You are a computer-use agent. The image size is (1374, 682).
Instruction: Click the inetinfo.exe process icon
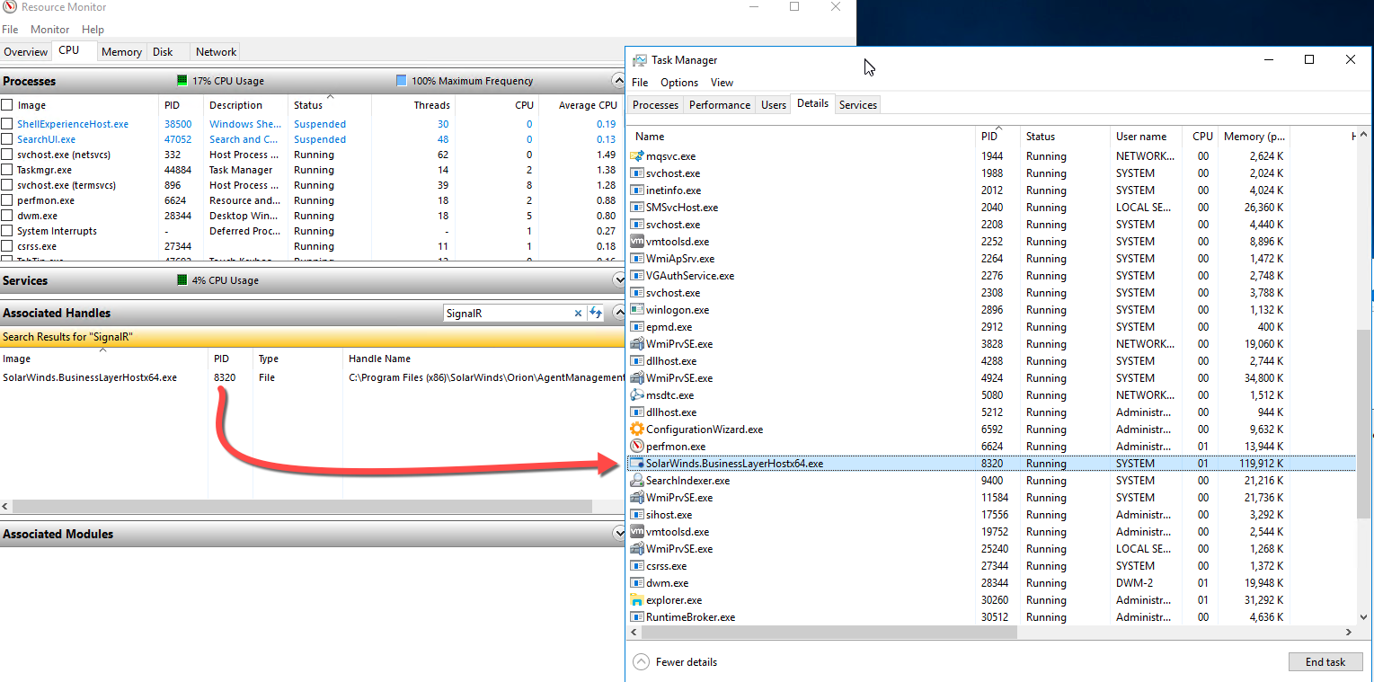pyautogui.click(x=637, y=190)
